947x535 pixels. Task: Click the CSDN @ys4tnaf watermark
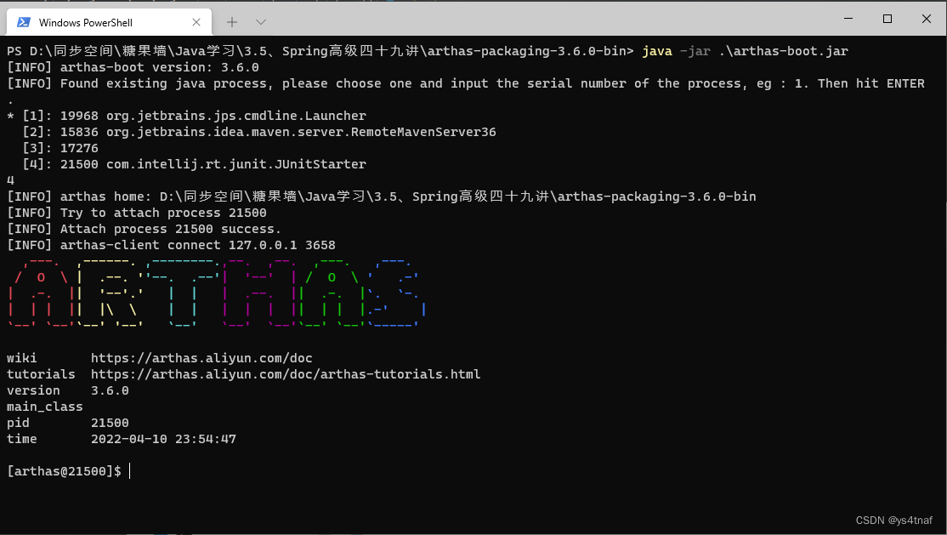[x=893, y=520]
